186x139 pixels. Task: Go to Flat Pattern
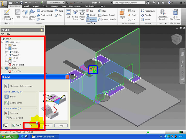175,15
